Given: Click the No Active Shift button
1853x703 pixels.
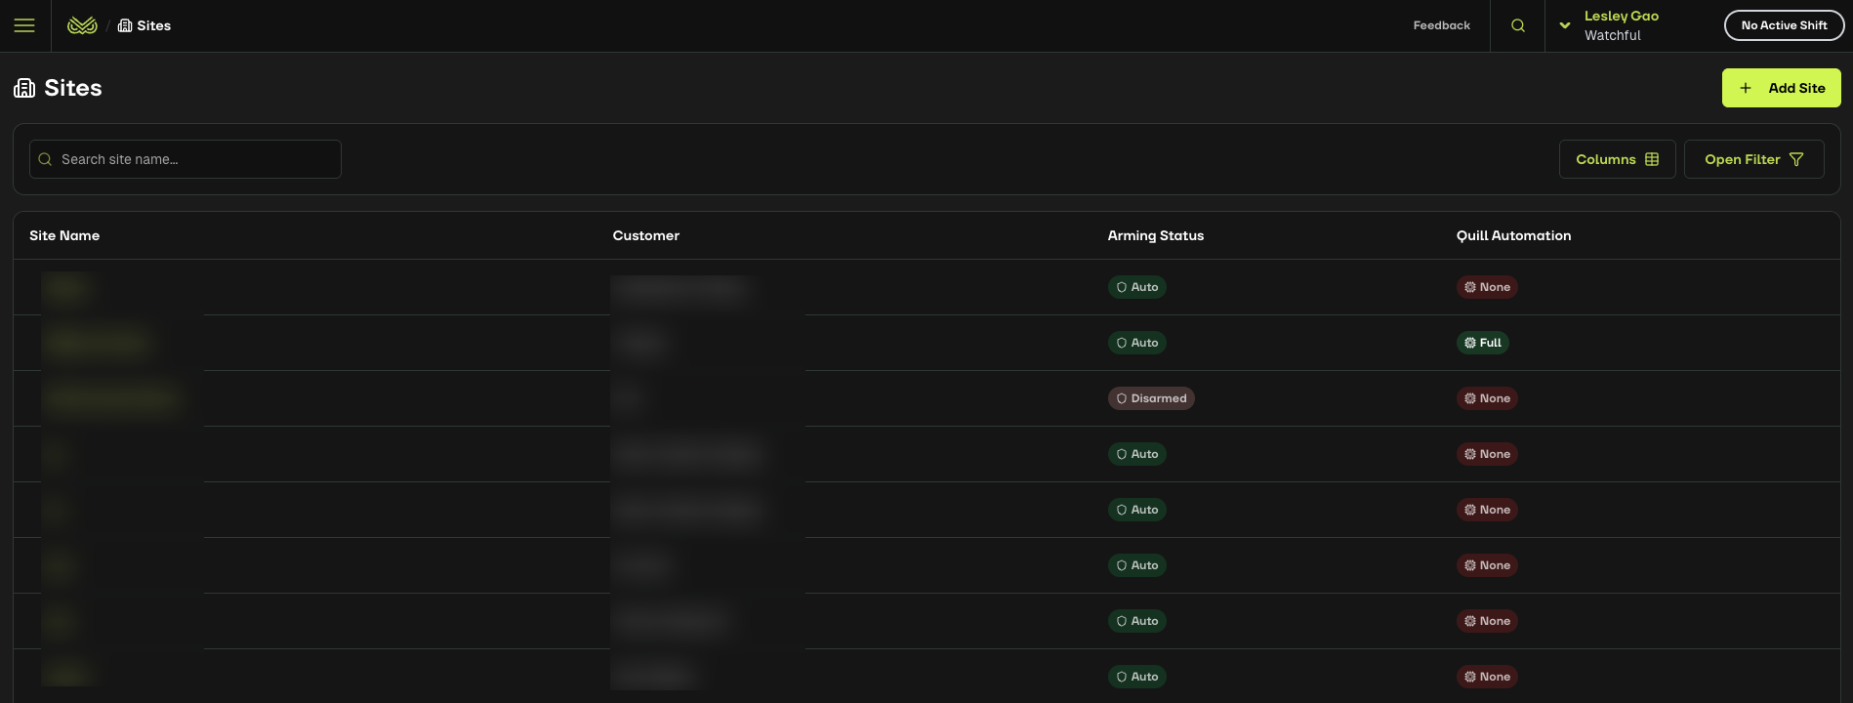Looking at the screenshot, I should pyautogui.click(x=1784, y=25).
